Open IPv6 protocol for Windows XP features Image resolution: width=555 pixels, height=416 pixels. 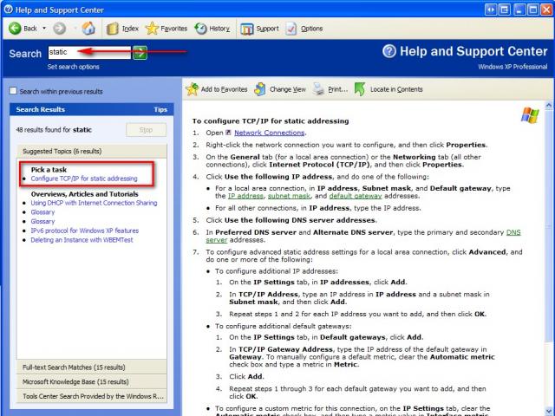pyautogui.click(x=85, y=231)
